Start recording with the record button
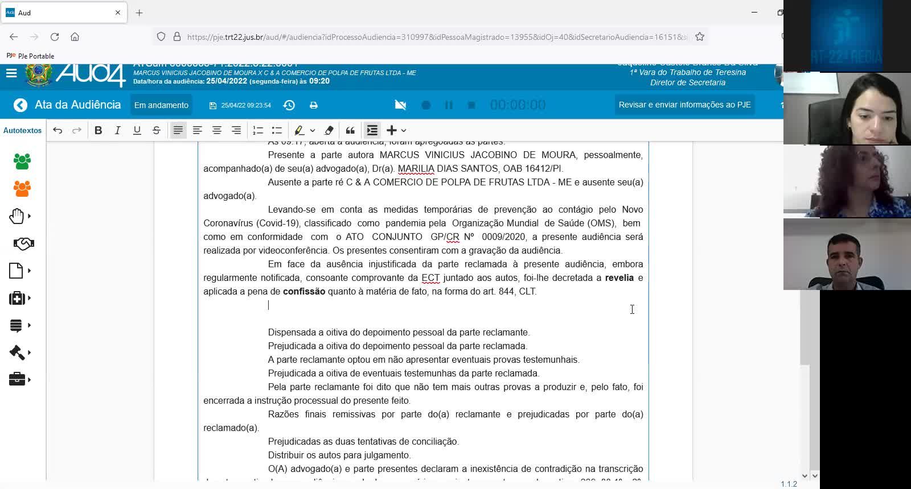 pyautogui.click(x=426, y=105)
